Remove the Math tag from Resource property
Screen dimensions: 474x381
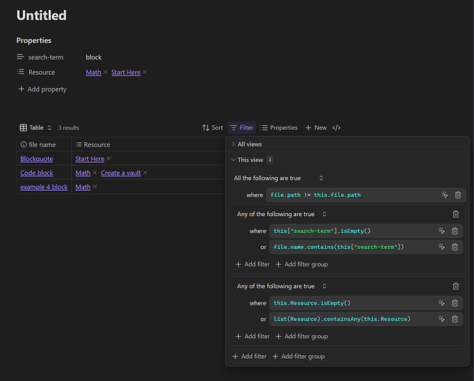coord(105,73)
